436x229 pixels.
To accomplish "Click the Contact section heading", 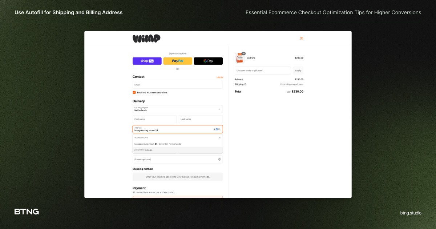I will (138, 77).
